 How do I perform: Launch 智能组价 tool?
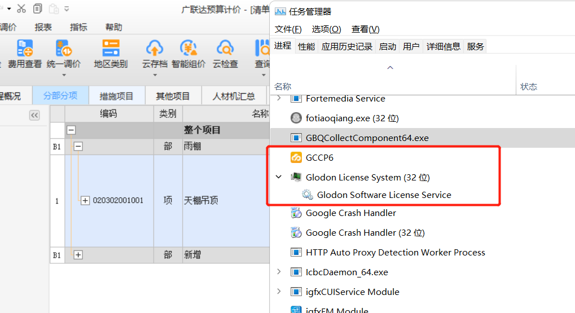pos(188,54)
